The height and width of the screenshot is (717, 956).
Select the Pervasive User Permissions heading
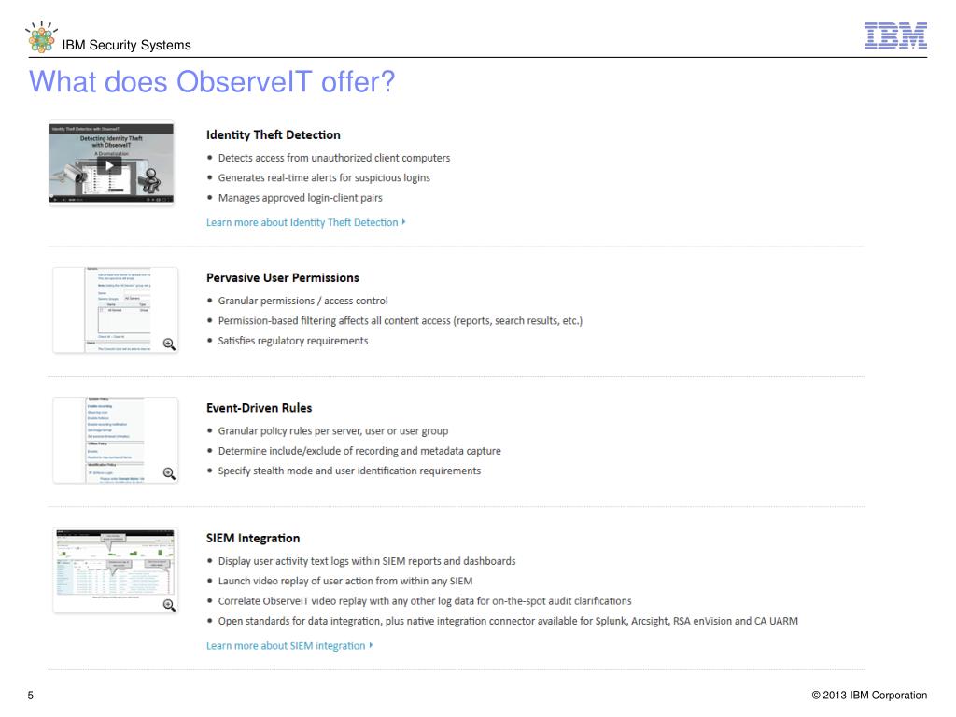coord(282,277)
